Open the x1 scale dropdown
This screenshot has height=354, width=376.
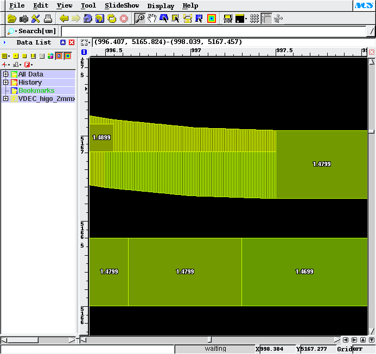[17, 65]
